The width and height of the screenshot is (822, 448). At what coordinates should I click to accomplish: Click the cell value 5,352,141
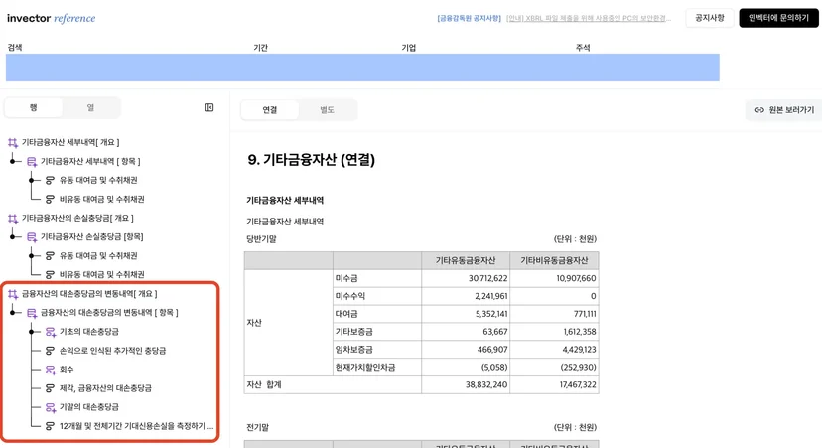click(x=490, y=314)
